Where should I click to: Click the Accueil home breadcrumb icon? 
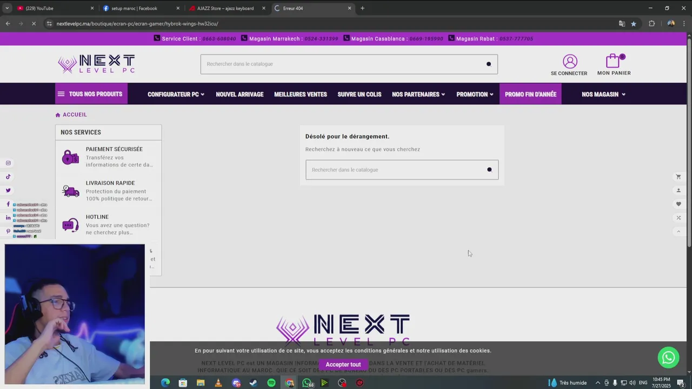click(58, 115)
